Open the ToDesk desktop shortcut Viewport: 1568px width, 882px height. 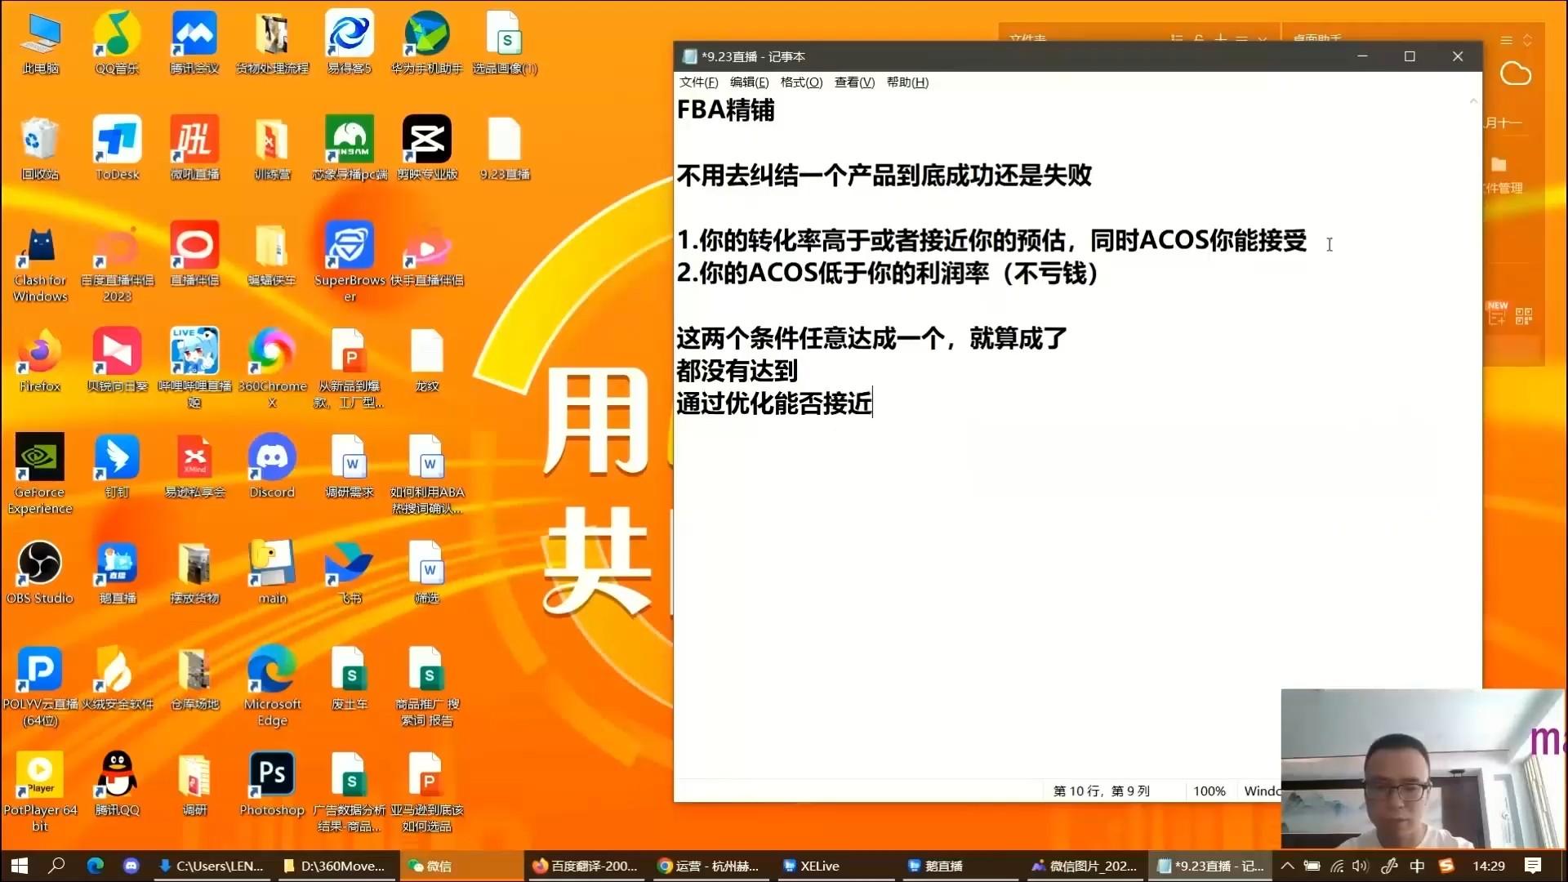click(x=117, y=141)
